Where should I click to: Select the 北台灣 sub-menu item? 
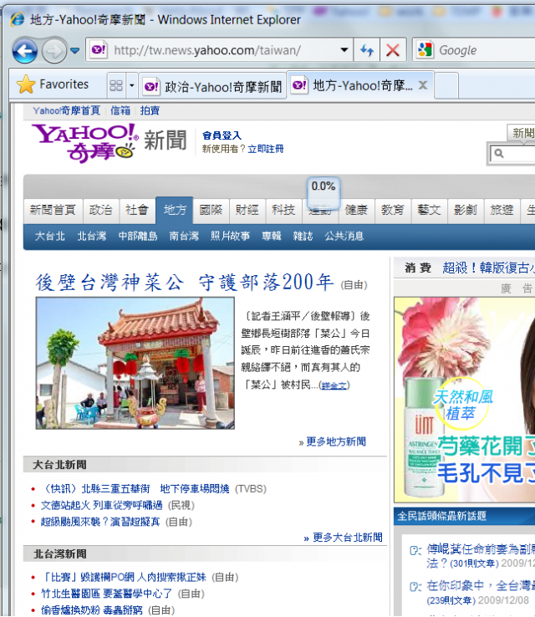coord(92,236)
